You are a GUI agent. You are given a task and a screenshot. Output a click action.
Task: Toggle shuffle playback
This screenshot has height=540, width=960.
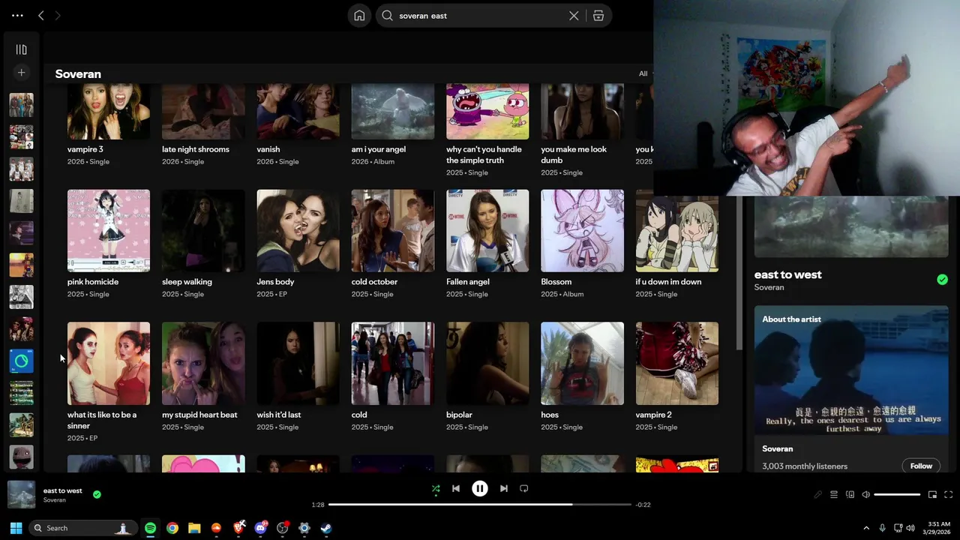(x=436, y=488)
